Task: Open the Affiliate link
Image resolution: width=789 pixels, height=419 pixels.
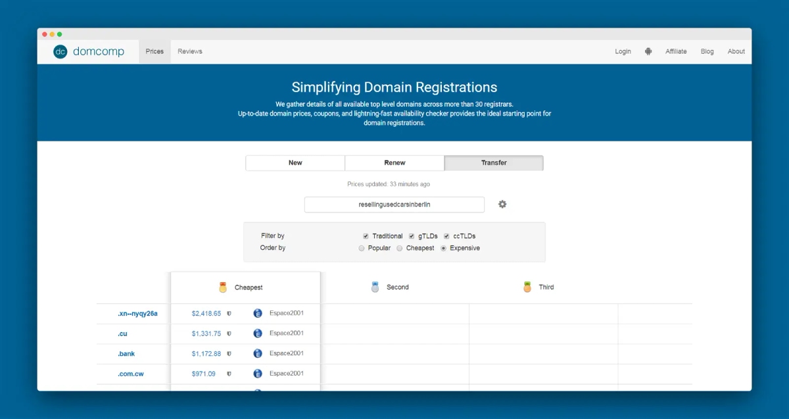Action: [676, 51]
